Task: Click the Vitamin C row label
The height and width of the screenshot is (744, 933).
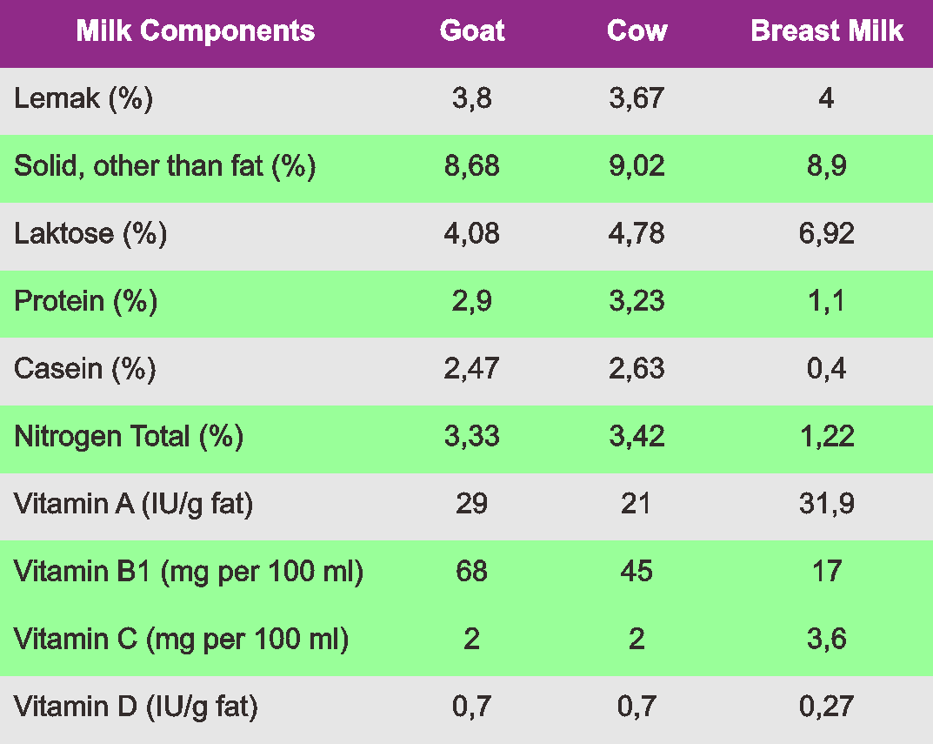Action: (181, 640)
